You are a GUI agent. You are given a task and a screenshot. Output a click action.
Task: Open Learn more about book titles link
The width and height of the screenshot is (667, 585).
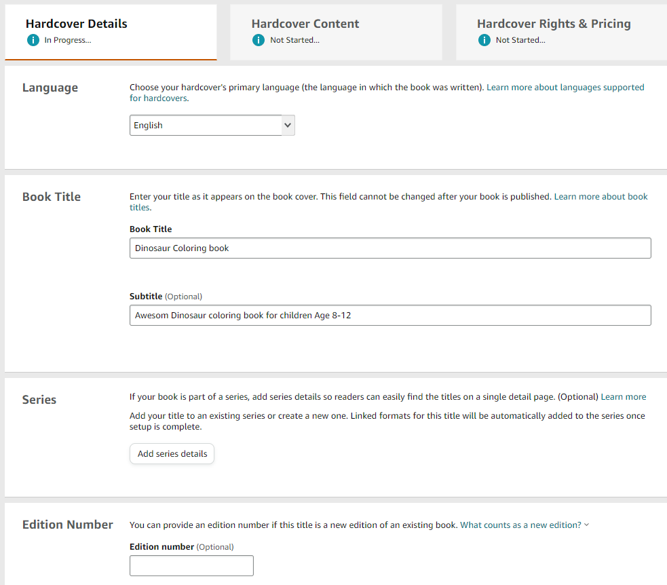click(x=601, y=197)
